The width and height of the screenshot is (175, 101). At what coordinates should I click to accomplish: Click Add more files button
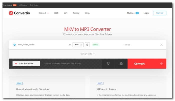click(x=26, y=64)
